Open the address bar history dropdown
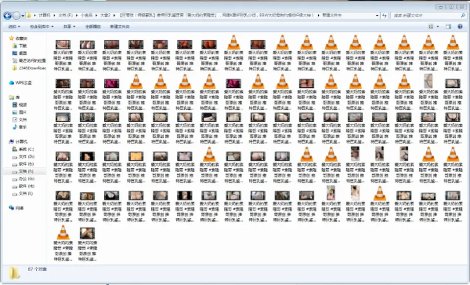Image resolution: width=470 pixels, height=285 pixels. [377, 15]
